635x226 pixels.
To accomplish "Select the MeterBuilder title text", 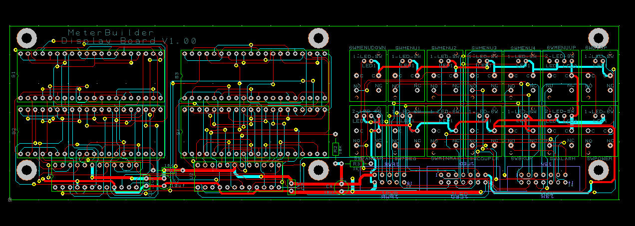I will point(104,32).
